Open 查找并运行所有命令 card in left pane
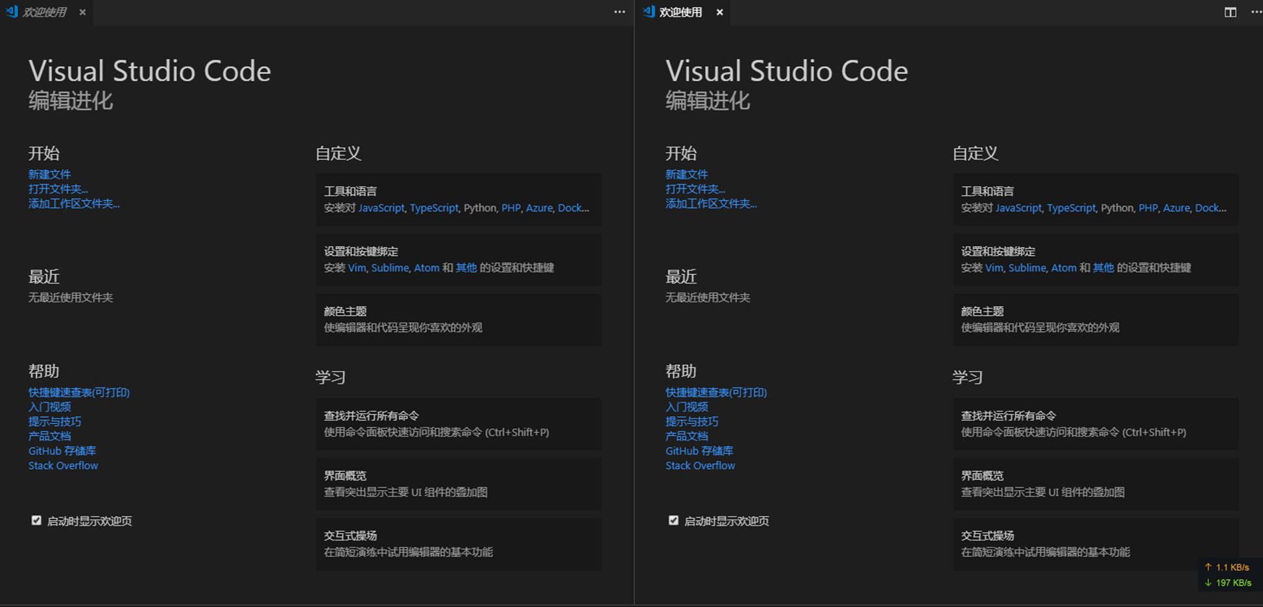 pos(458,424)
